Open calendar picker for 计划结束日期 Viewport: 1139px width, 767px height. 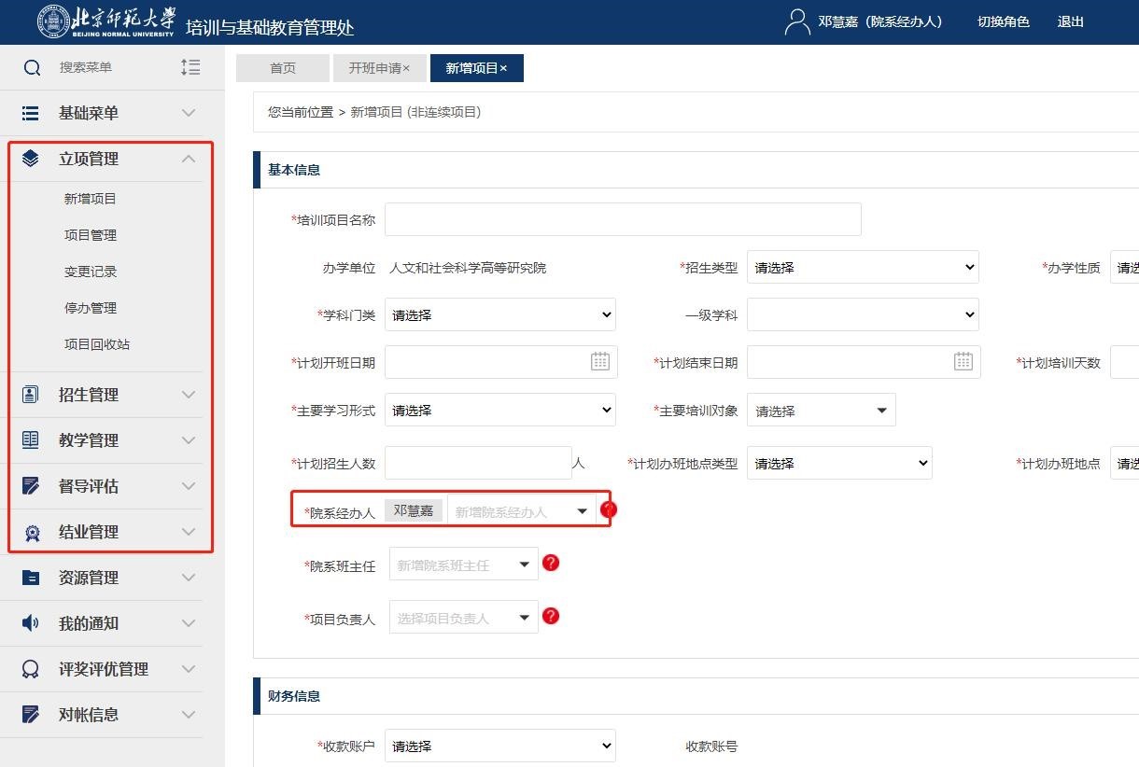click(963, 362)
